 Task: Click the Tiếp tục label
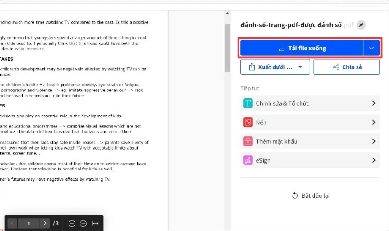point(250,88)
